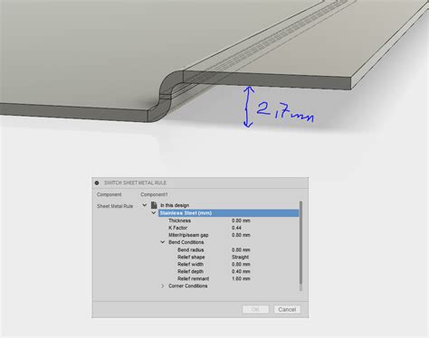Click the SWITCH SHEET METAL RULE title
The width and height of the screenshot is (429, 338).
135,183
